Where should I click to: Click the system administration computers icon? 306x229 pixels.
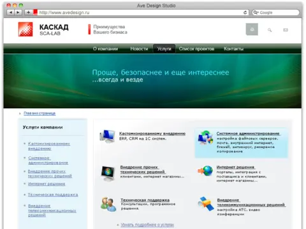[x=205, y=138]
